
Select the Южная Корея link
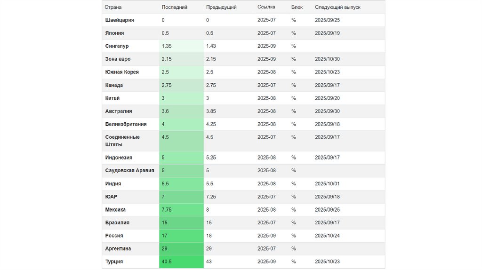(x=122, y=72)
